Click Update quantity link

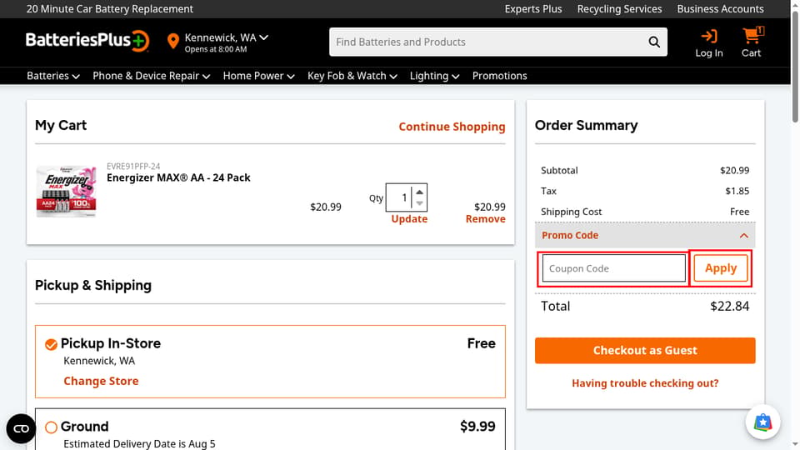coord(409,219)
